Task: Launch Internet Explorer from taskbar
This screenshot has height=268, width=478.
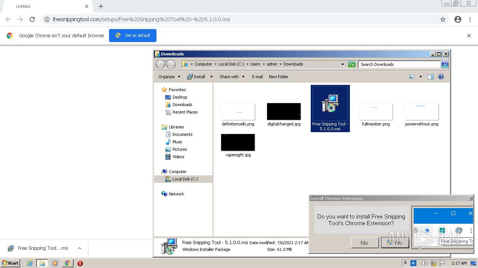Action: (x=30, y=263)
